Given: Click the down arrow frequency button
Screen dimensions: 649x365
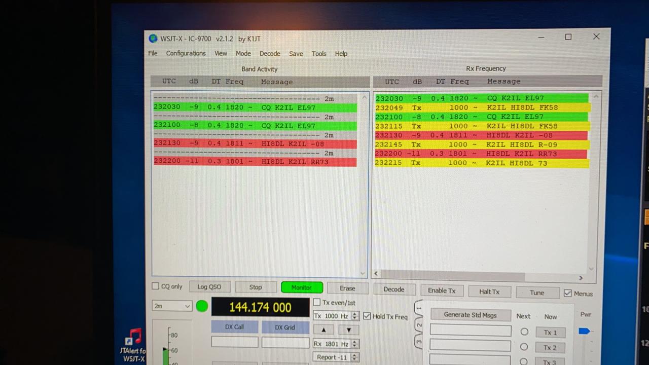Looking at the screenshot, I should pyautogui.click(x=348, y=330).
